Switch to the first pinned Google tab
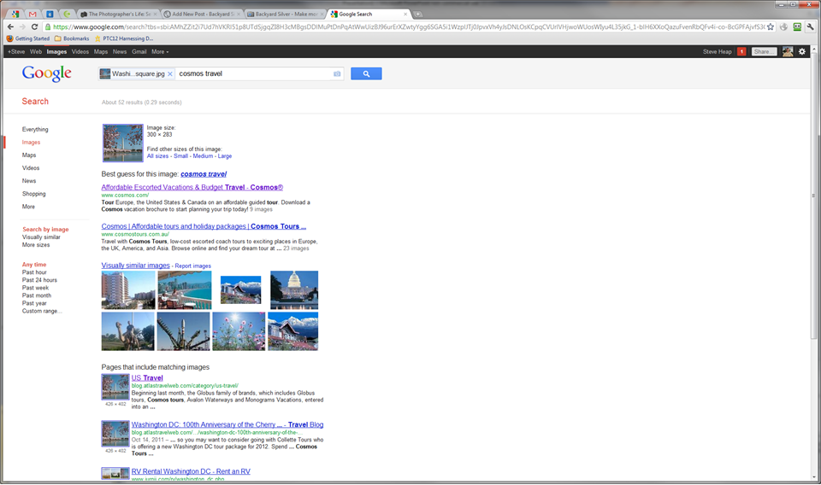Image resolution: width=821 pixels, height=485 pixels. coord(15,15)
